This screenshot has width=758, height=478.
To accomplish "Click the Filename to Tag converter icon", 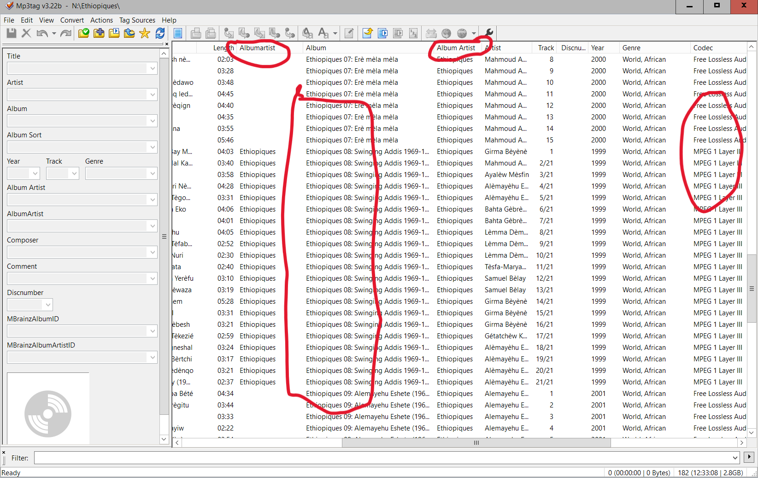I will coord(244,33).
